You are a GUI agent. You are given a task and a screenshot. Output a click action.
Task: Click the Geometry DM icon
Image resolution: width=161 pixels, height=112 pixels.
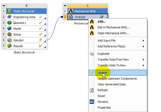tap(9, 23)
